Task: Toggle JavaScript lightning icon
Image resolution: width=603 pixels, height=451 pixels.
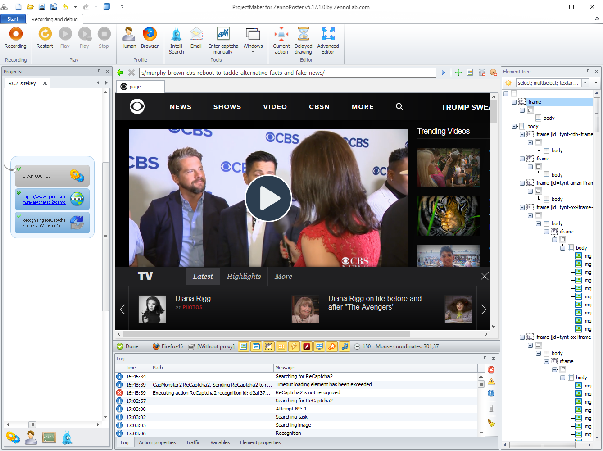Action: [x=294, y=346]
